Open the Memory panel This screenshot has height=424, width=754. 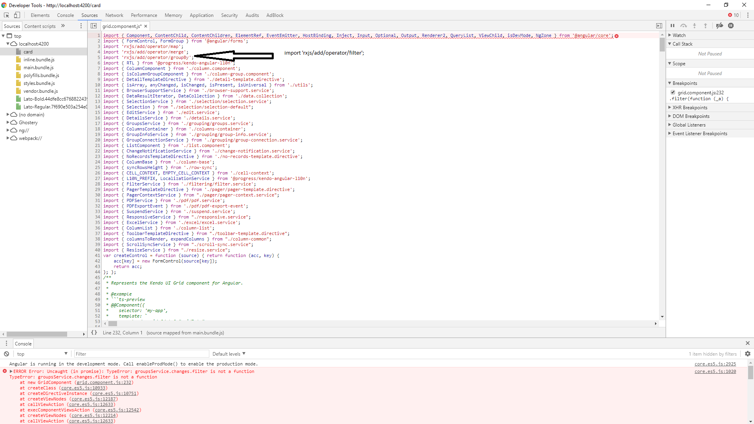173,15
